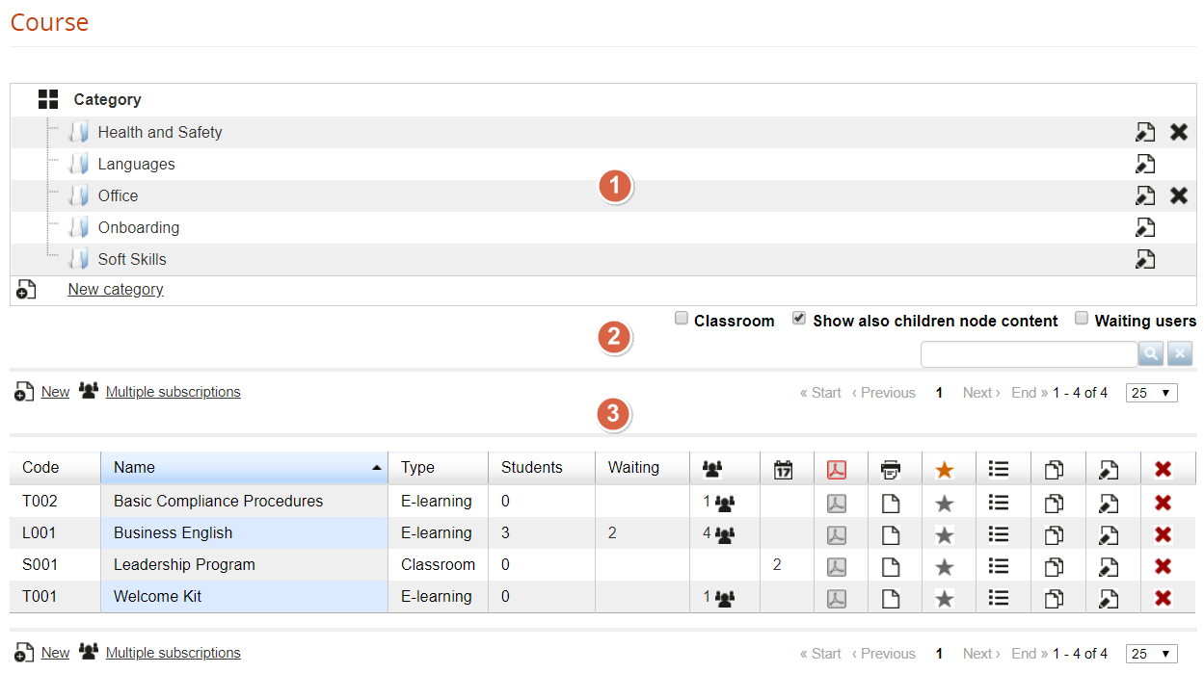
Task: Uncheck Show also children node content
Action: [x=799, y=319]
